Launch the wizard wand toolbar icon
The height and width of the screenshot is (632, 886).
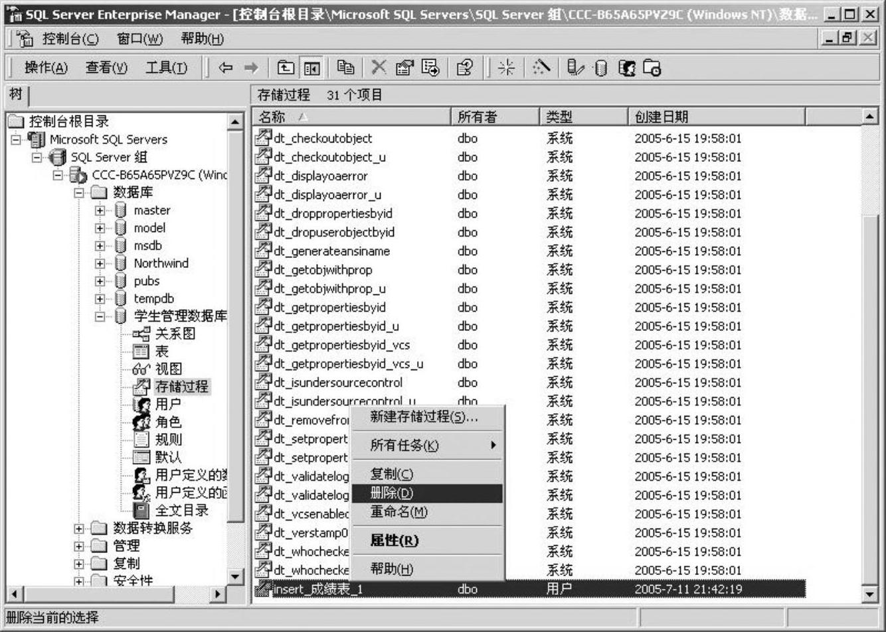[x=542, y=68]
